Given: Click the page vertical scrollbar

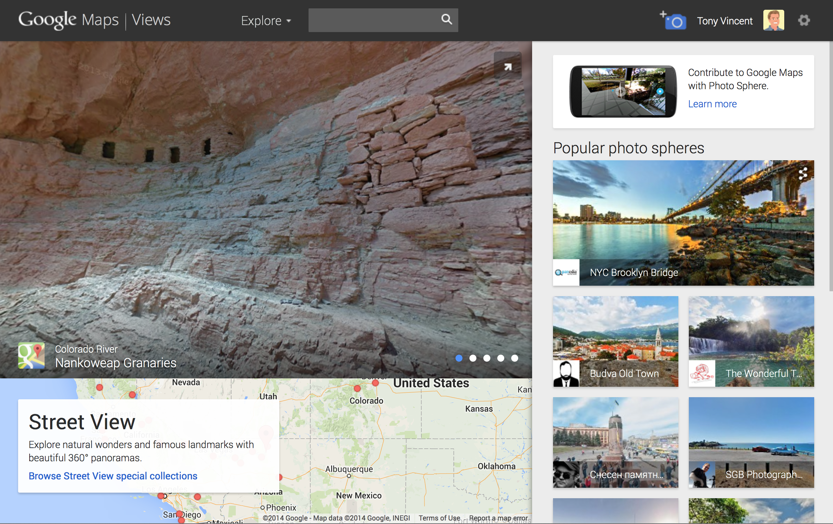Looking at the screenshot, I should [x=831, y=167].
